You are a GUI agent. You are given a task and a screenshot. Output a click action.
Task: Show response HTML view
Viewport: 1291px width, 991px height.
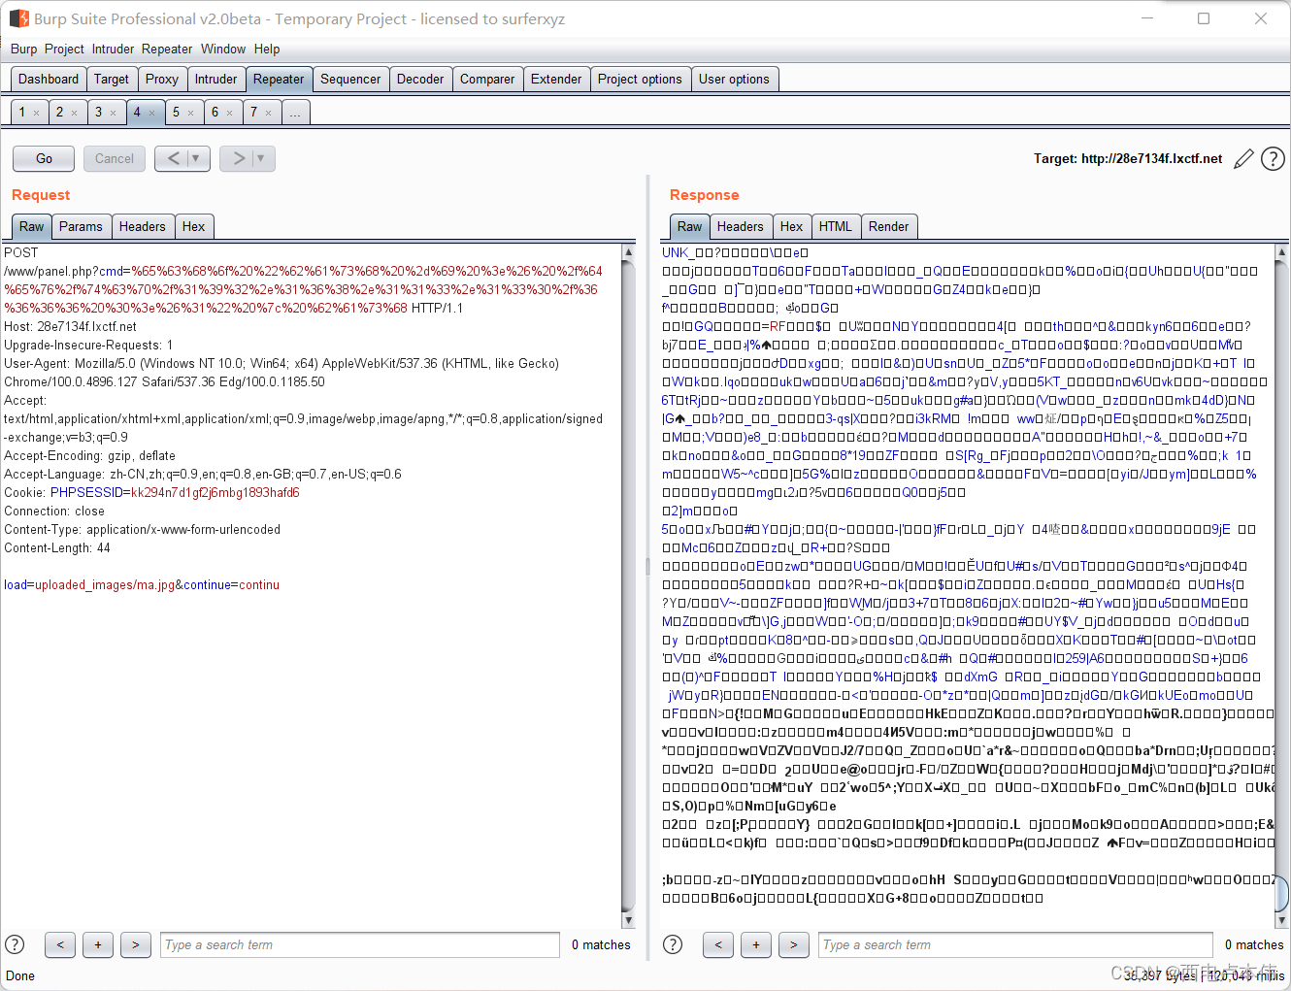pos(836,227)
